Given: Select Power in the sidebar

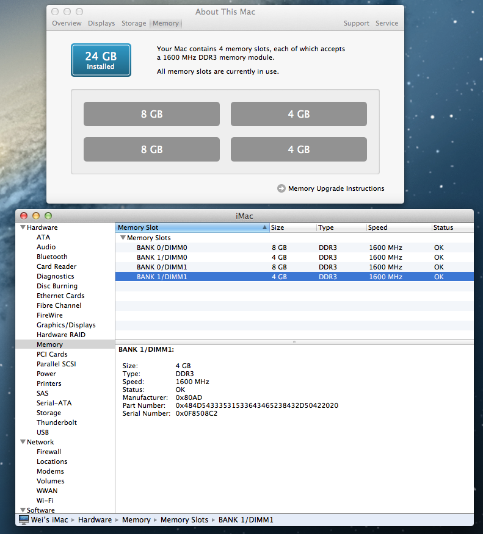Looking at the screenshot, I should click(x=46, y=374).
